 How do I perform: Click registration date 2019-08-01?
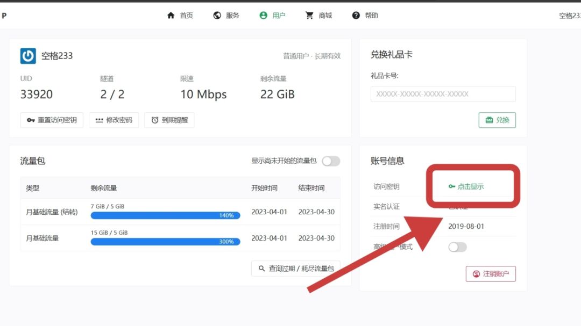click(x=466, y=227)
